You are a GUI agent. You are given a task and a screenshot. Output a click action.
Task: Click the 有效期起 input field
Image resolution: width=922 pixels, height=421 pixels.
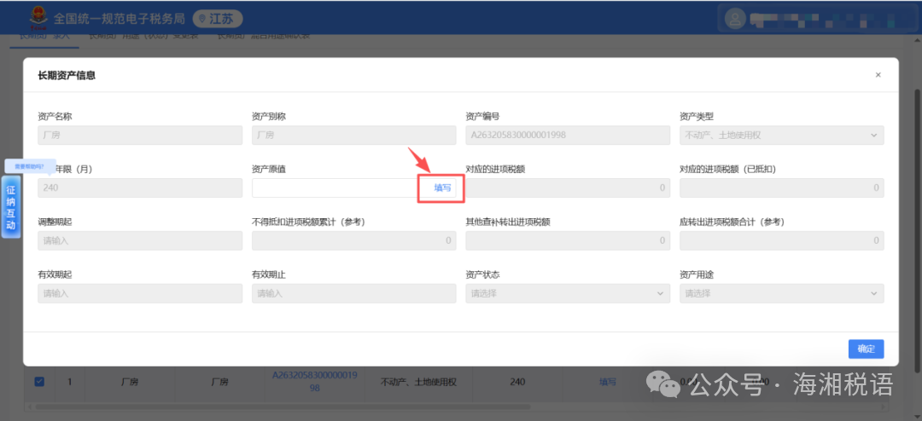pos(140,293)
